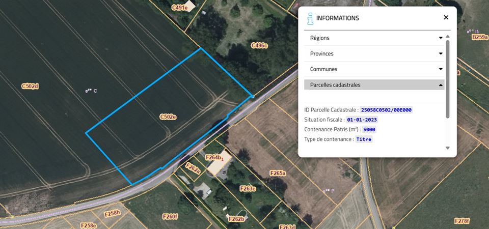Select parcel C502d on the map
Image resolution: width=489 pixels, height=229 pixels.
click(x=30, y=87)
